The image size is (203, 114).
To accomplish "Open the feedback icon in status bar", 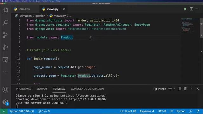I will pos(191,111).
